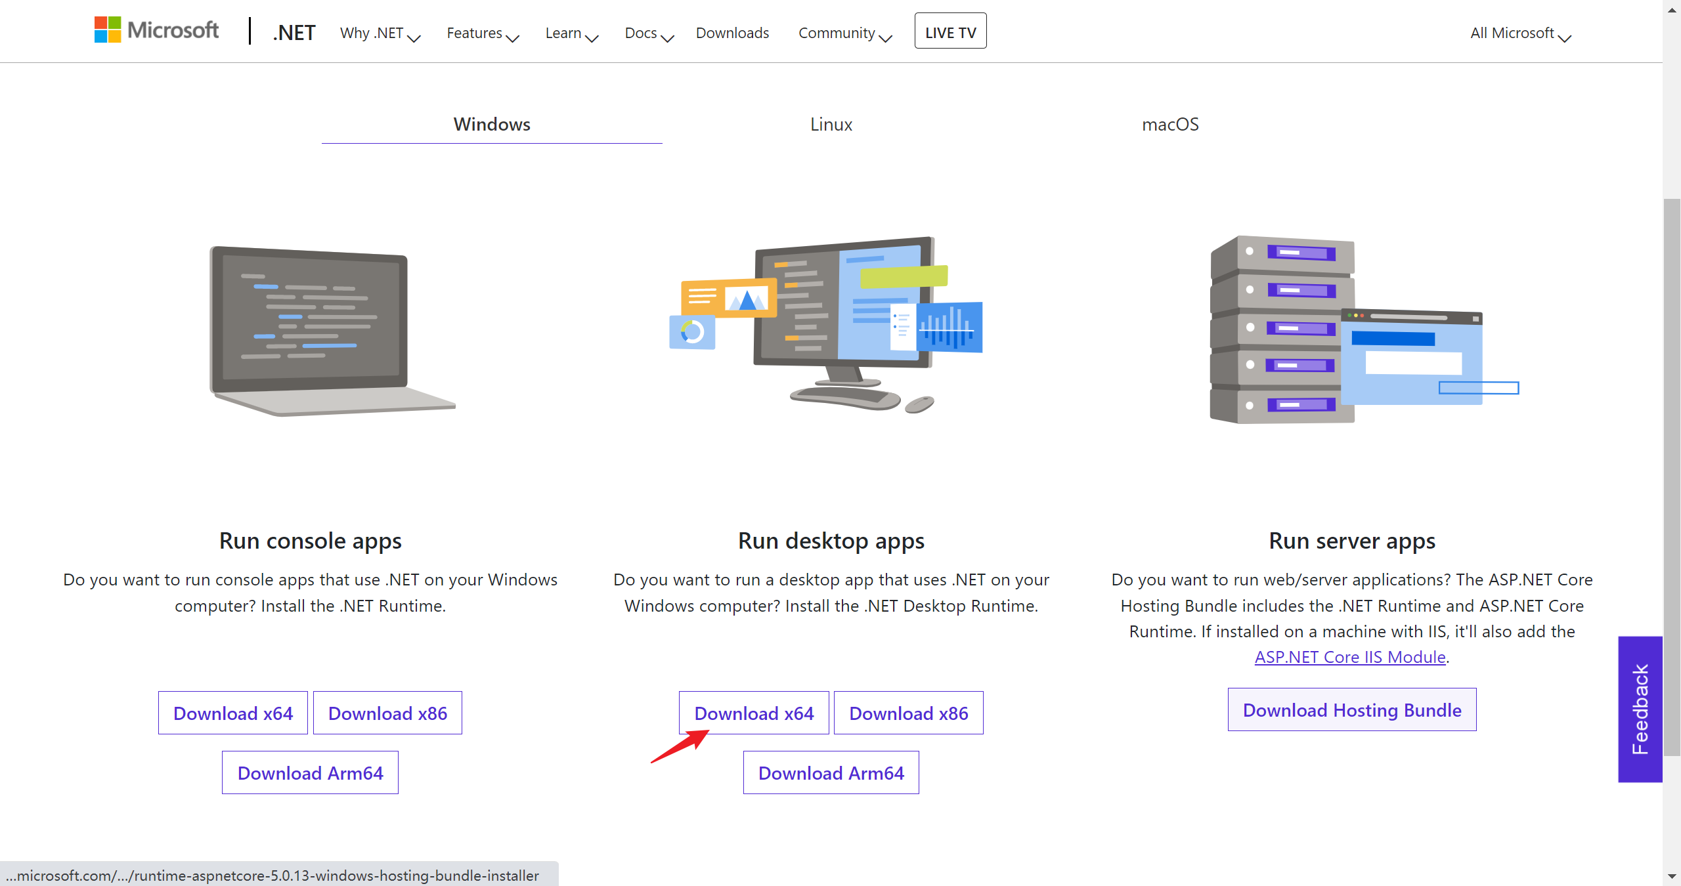
Task: Open the All Microsoft menu
Action: click(1520, 33)
